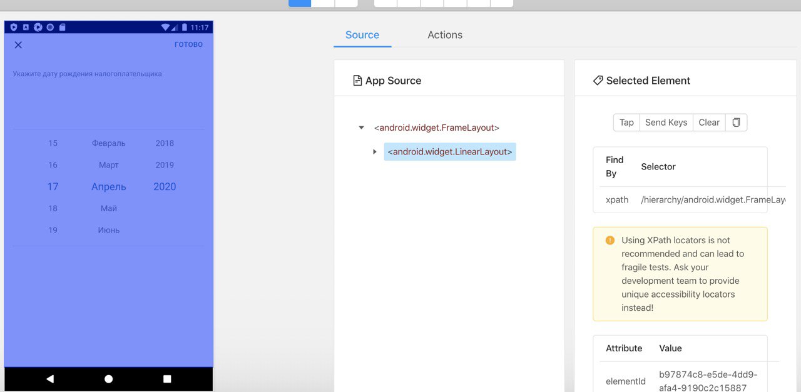Click the 11:17 clock in status bar
Screen dimensions: 801x392
click(x=200, y=28)
